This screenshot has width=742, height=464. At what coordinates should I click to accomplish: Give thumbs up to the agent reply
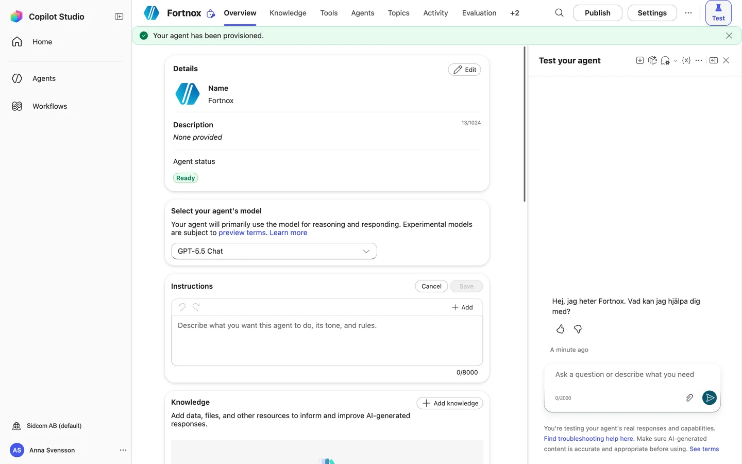[560, 329]
